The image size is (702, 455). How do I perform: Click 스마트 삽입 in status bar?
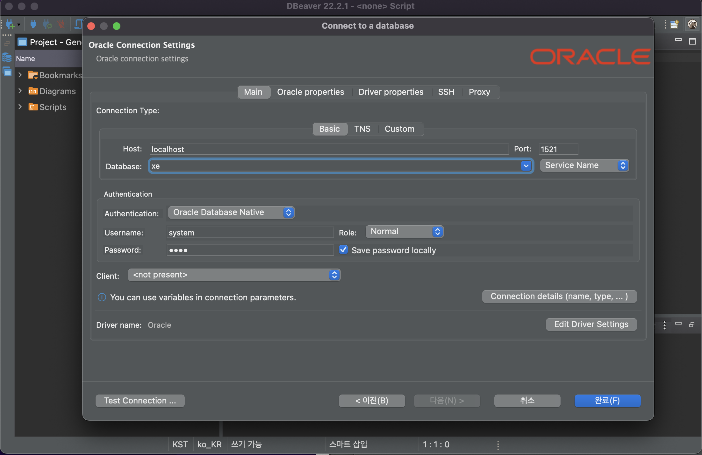tap(348, 444)
